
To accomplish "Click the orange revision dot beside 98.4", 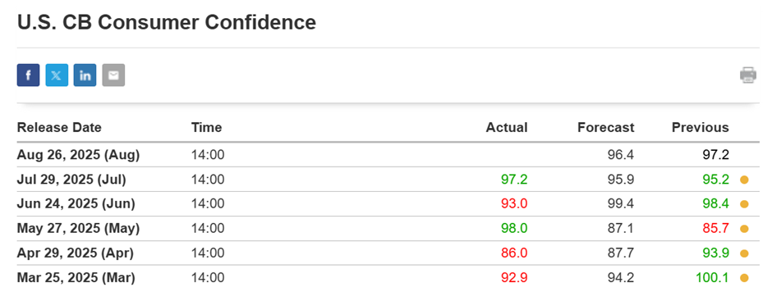I will coord(744,204).
